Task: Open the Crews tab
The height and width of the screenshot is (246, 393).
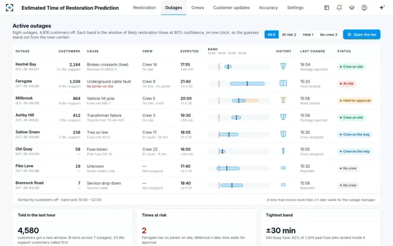Action: pos(197,8)
